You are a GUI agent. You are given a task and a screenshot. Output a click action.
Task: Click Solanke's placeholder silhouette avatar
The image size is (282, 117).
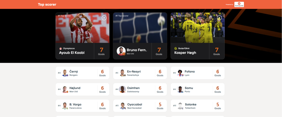180,106
